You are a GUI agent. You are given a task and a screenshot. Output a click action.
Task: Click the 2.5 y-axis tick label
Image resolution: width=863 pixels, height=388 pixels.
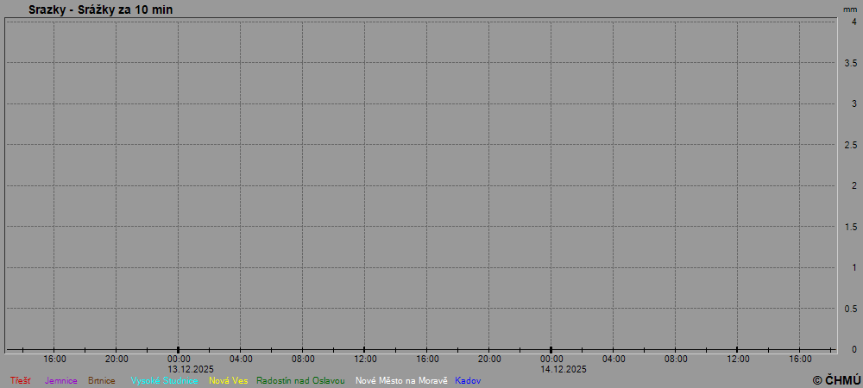(850, 145)
